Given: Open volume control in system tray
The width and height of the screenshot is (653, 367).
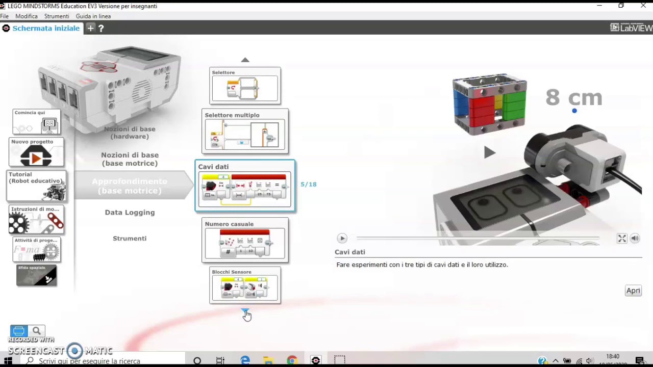Looking at the screenshot, I should click(590, 361).
